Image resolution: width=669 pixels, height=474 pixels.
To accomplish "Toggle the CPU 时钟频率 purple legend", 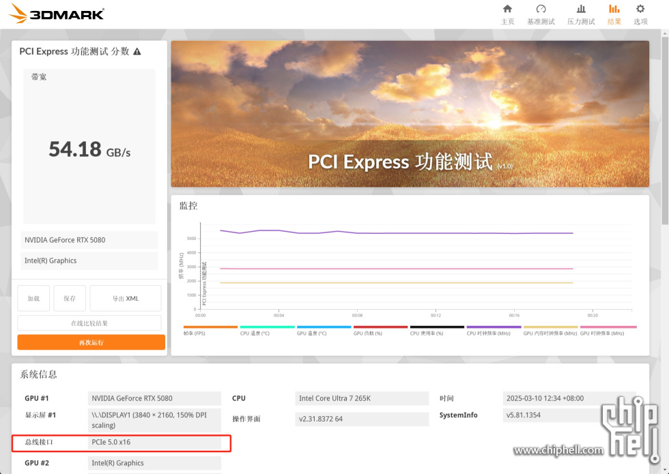I will pyautogui.click(x=494, y=327).
